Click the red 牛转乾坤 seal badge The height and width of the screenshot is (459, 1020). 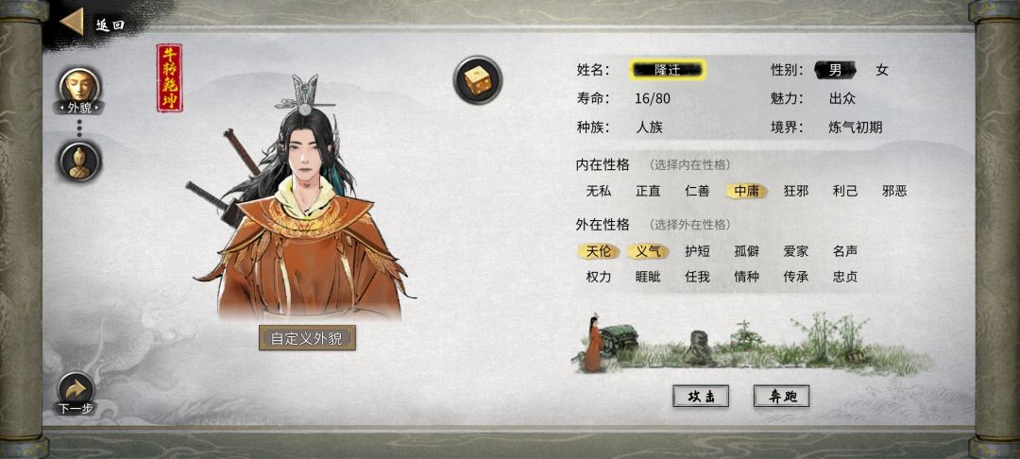(x=169, y=78)
